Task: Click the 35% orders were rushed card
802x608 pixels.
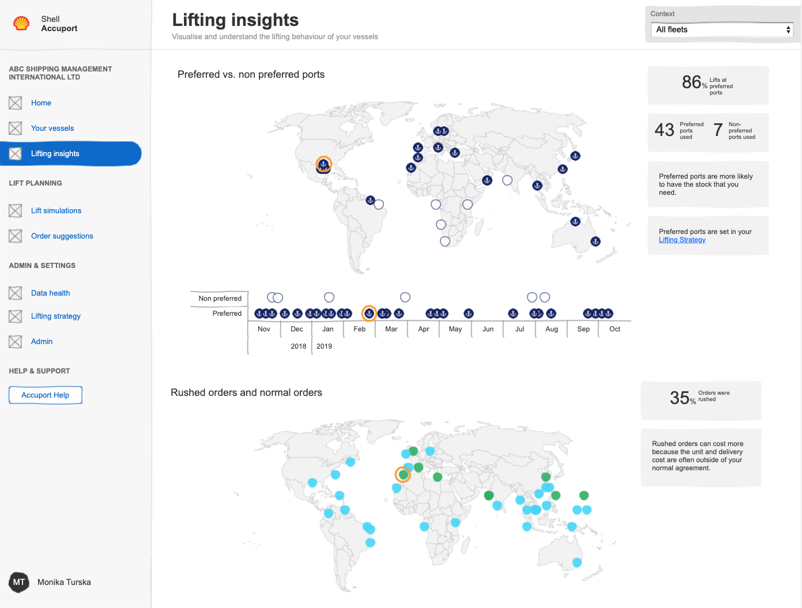Action: pos(701,401)
